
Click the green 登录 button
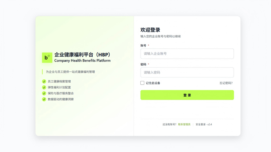187,95
